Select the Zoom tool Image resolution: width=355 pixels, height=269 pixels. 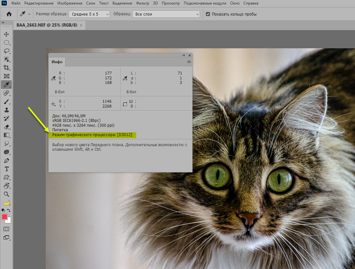pyautogui.click(x=6, y=194)
